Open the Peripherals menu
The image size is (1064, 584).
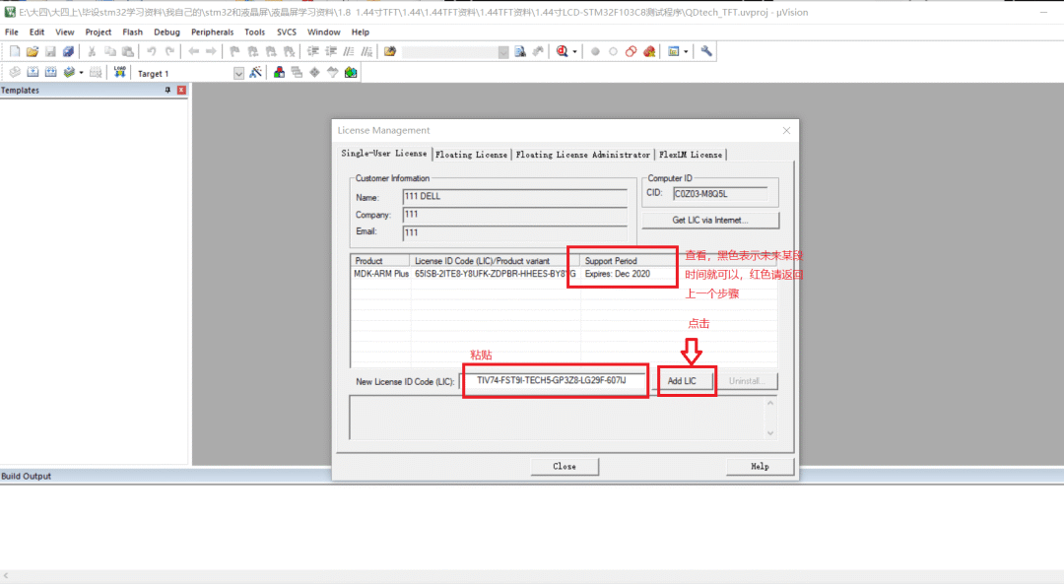click(x=213, y=32)
